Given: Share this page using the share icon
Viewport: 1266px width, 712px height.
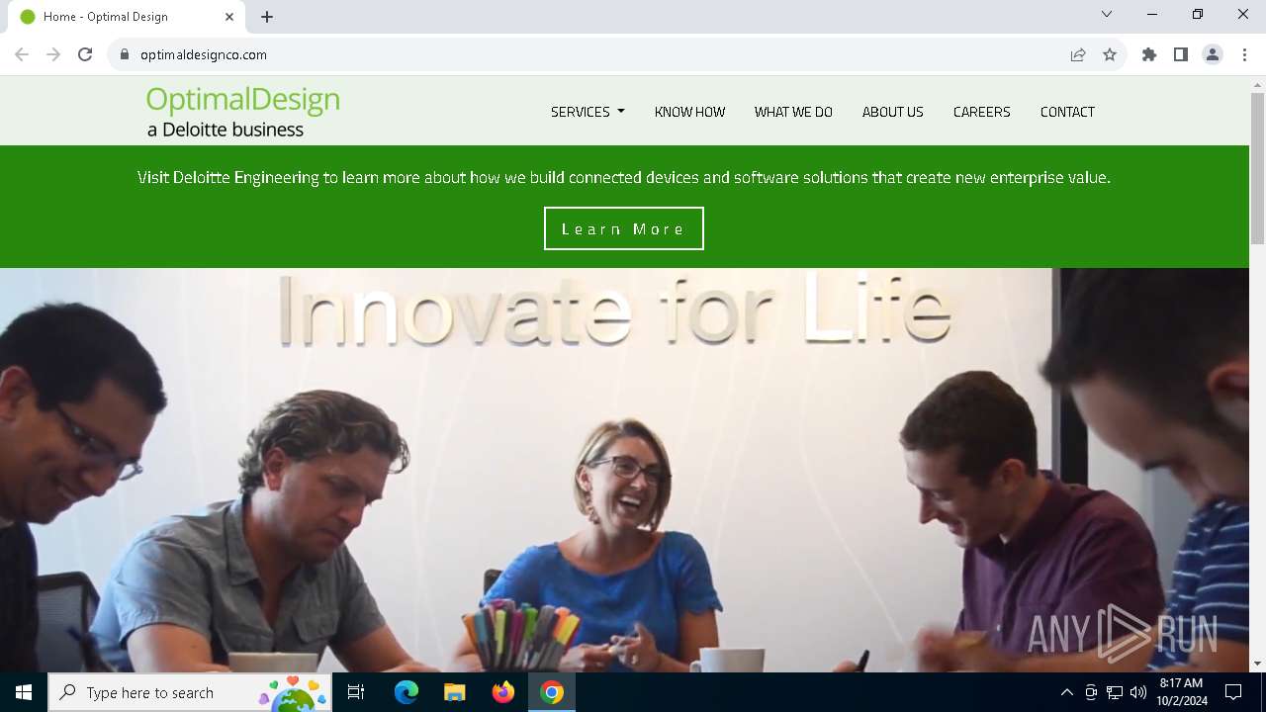Looking at the screenshot, I should tap(1078, 54).
